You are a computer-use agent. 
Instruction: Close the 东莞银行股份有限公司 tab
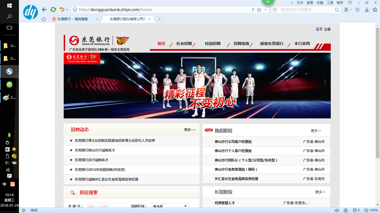coord(150,19)
